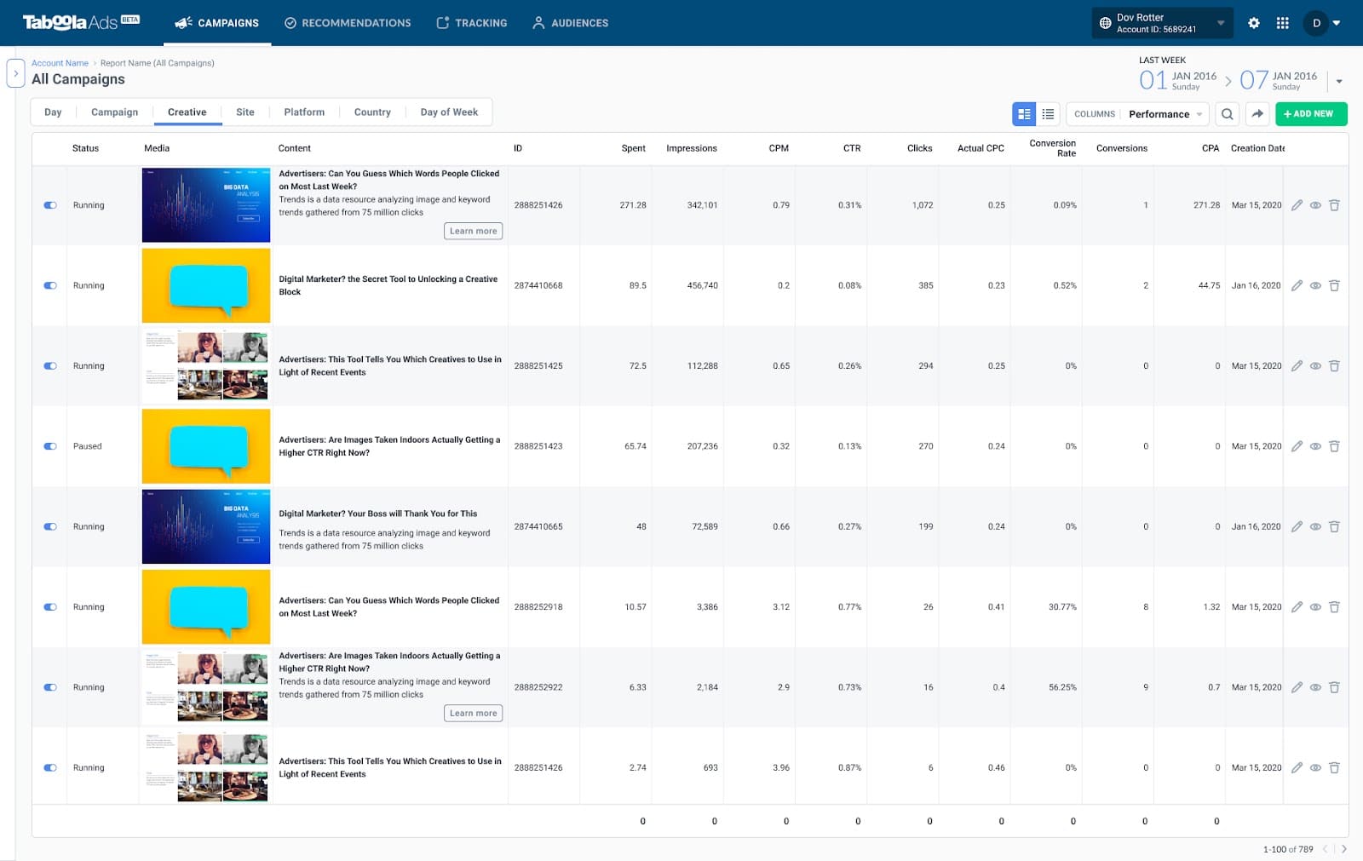Toggle off the first running creative
This screenshot has width=1363, height=861.
(x=50, y=205)
